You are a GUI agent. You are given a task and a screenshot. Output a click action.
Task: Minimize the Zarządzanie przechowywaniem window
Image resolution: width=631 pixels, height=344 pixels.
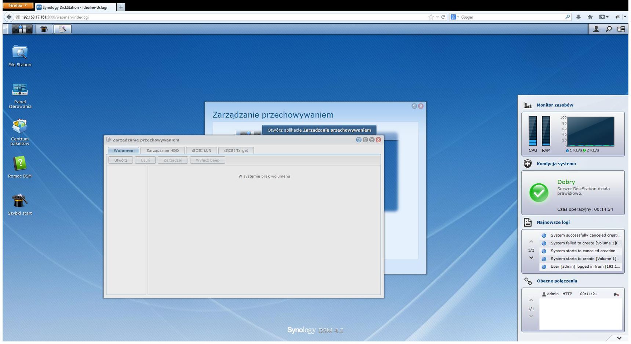click(x=365, y=140)
